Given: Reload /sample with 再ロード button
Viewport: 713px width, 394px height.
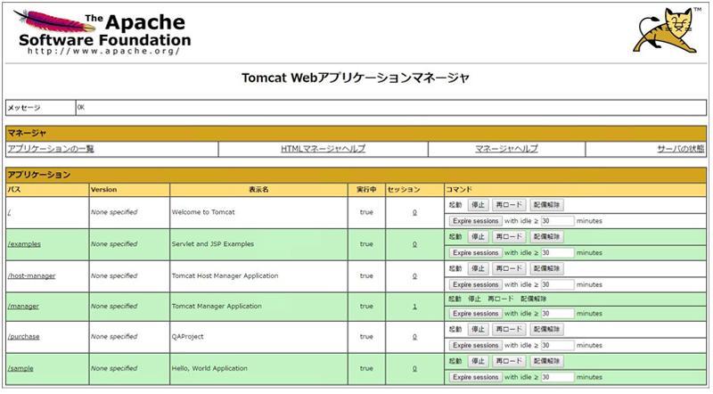Looking at the screenshot, I should [509, 361].
